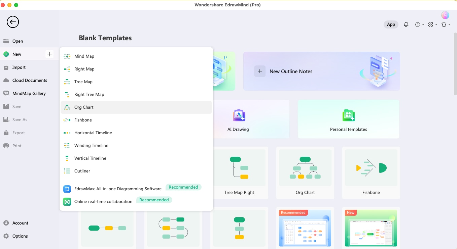Expand the apps grid dropdown
The width and height of the screenshot is (457, 249).
pyautogui.click(x=432, y=24)
